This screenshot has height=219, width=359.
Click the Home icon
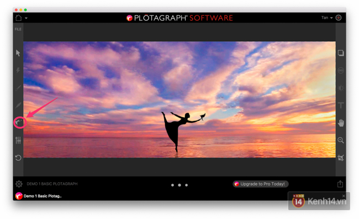pos(19,18)
